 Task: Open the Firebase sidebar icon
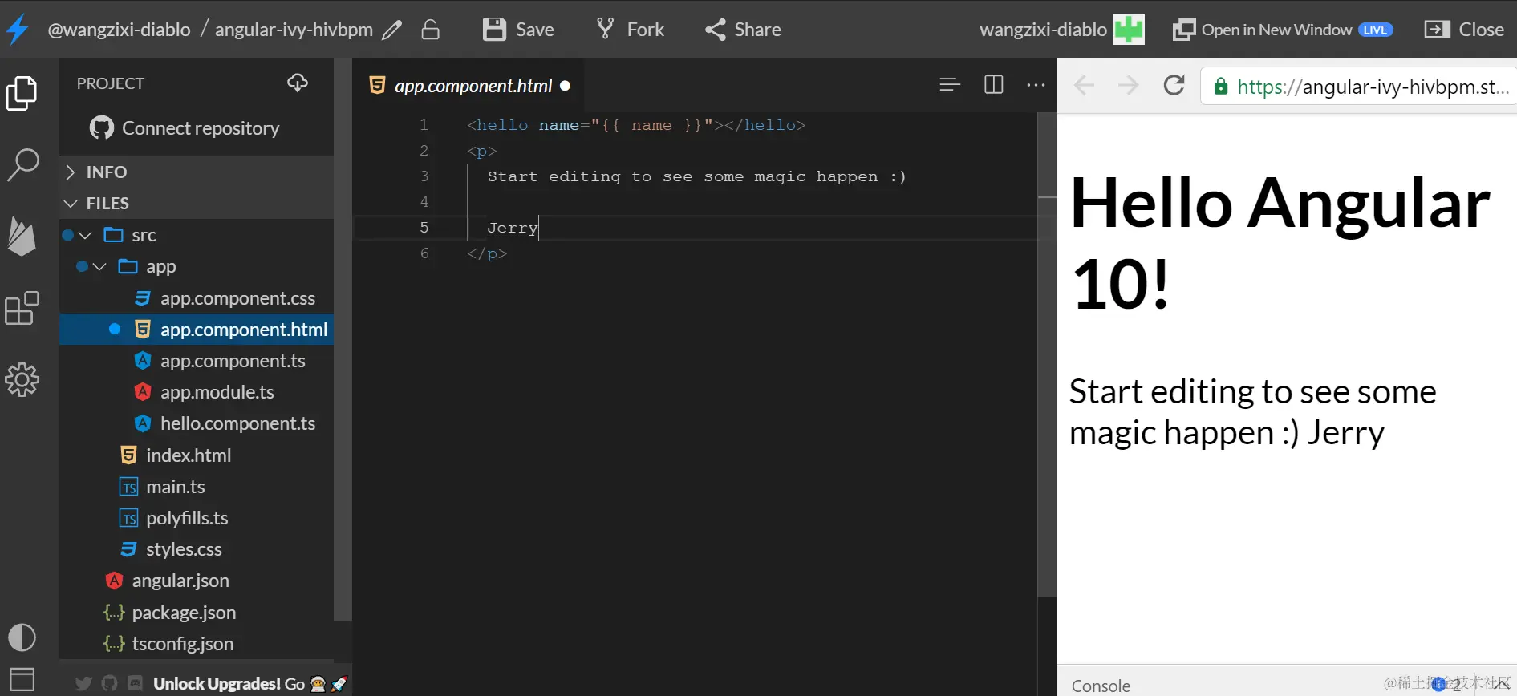coord(22,236)
